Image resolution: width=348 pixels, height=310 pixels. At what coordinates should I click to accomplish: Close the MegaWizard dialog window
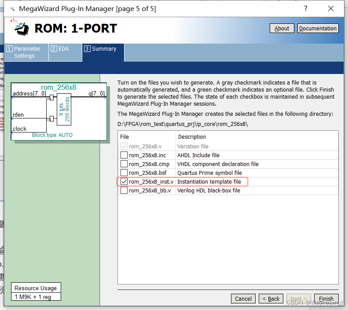pyautogui.click(x=331, y=8)
